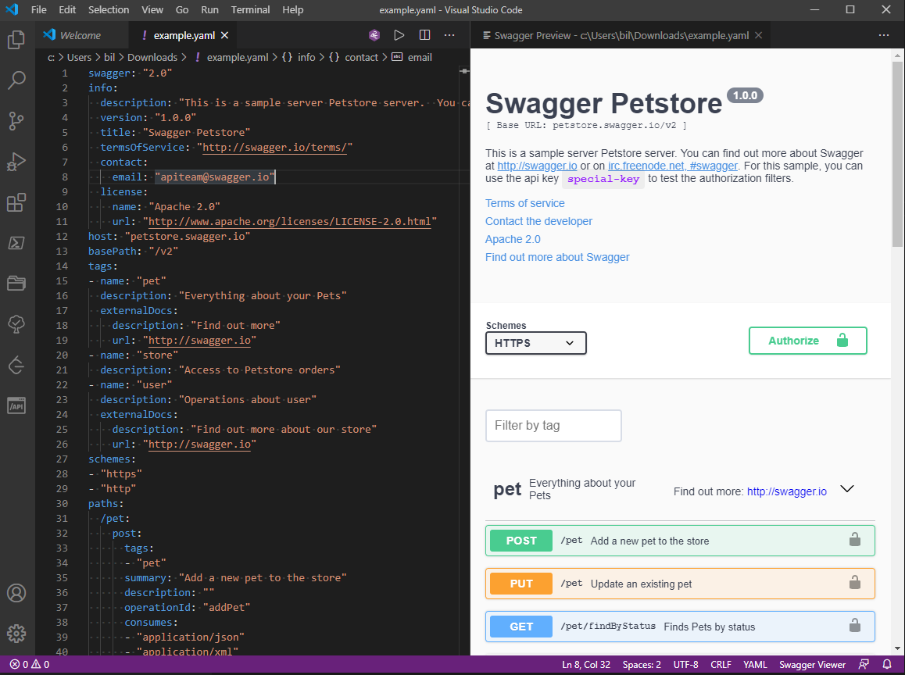Open the Source Control view

click(16, 121)
